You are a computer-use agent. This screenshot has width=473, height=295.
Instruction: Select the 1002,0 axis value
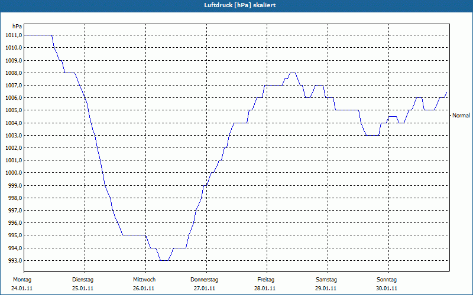pyautogui.click(x=14, y=148)
